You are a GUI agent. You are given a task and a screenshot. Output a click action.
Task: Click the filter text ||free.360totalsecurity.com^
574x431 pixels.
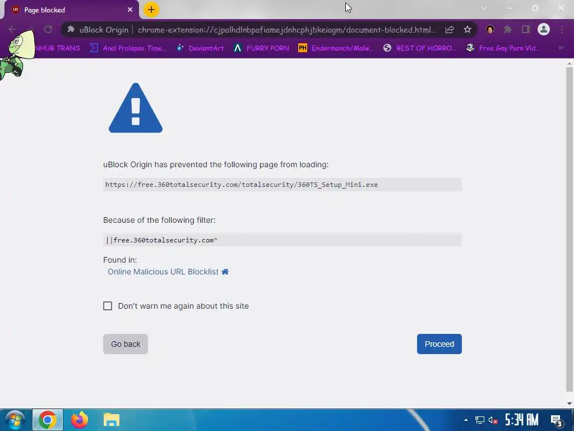[x=161, y=240]
